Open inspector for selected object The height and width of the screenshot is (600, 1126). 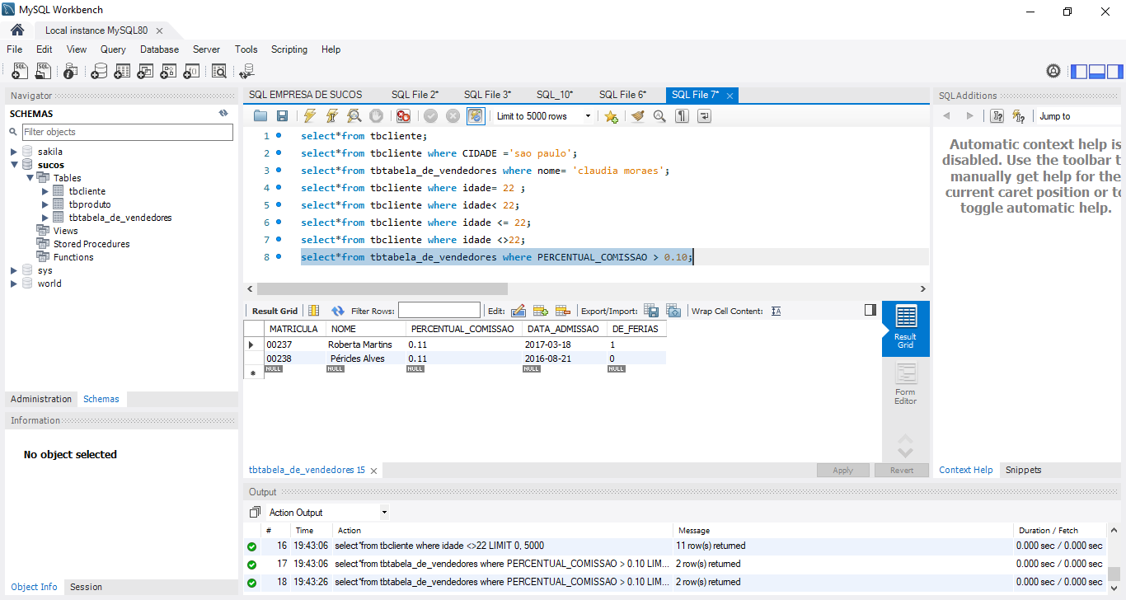tap(71, 72)
